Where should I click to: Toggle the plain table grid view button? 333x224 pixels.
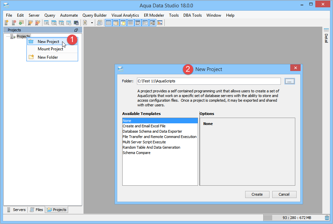(x=130, y=23)
